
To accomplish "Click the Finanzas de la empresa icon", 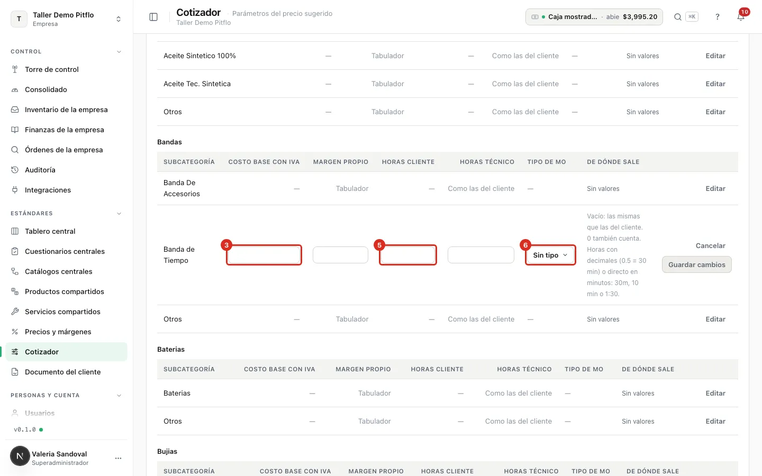I will coord(15,130).
